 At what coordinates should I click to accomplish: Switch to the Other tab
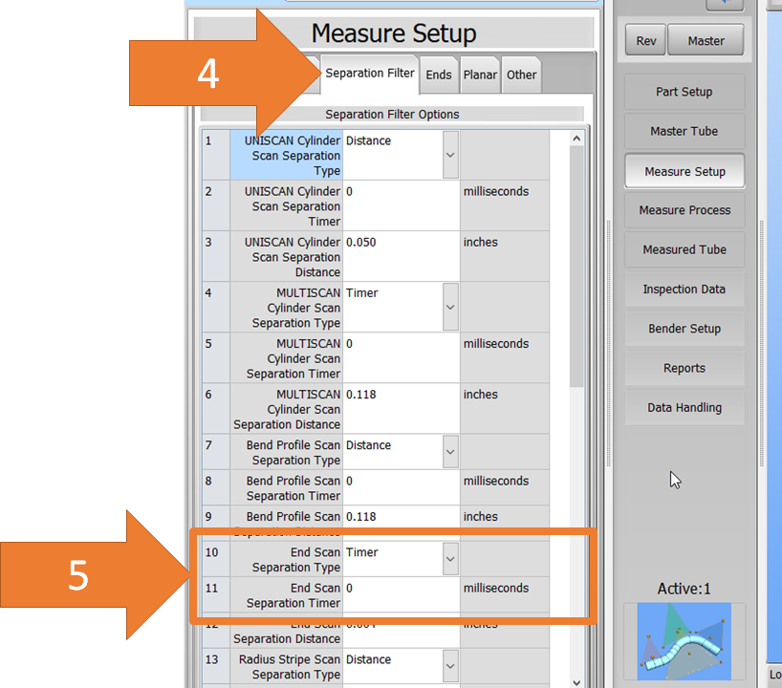pyautogui.click(x=522, y=75)
